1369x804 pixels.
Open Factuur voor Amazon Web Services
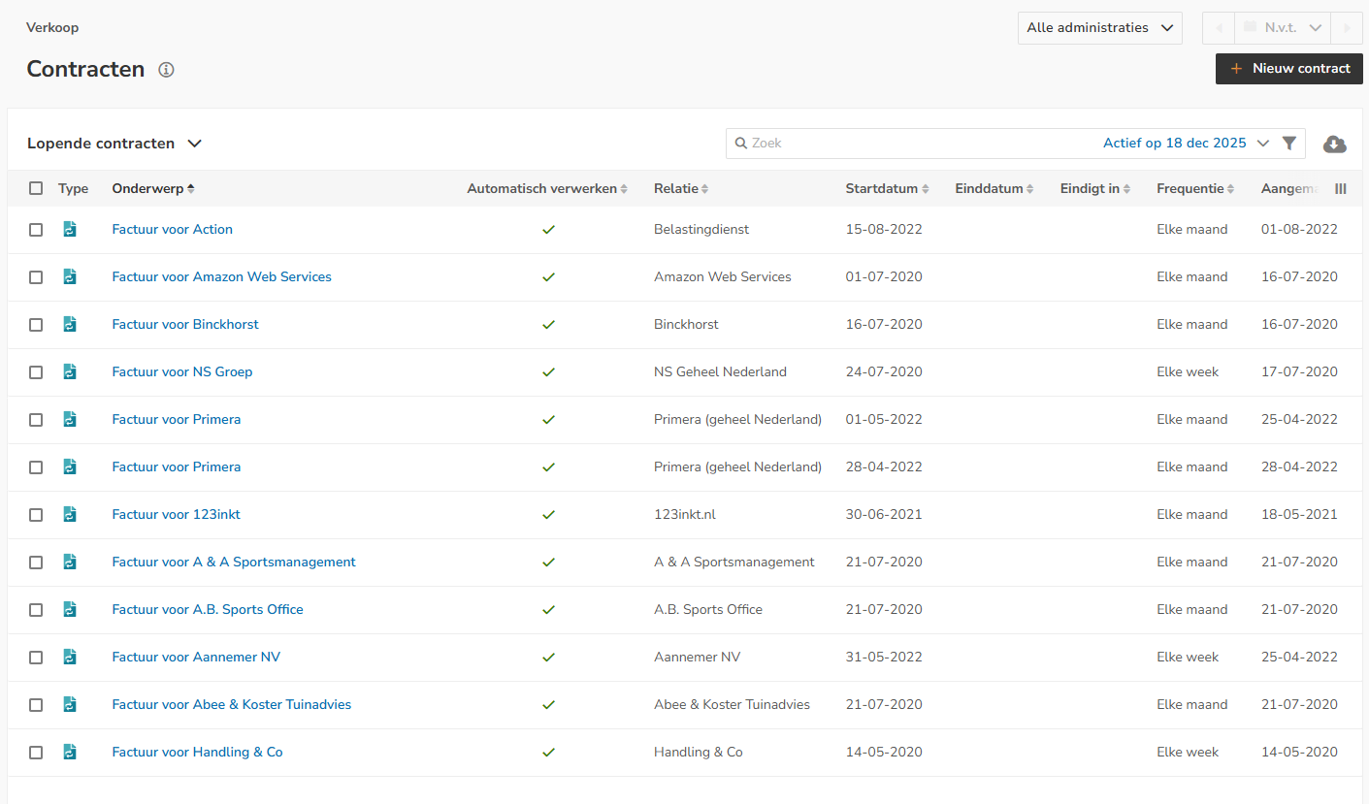222,277
